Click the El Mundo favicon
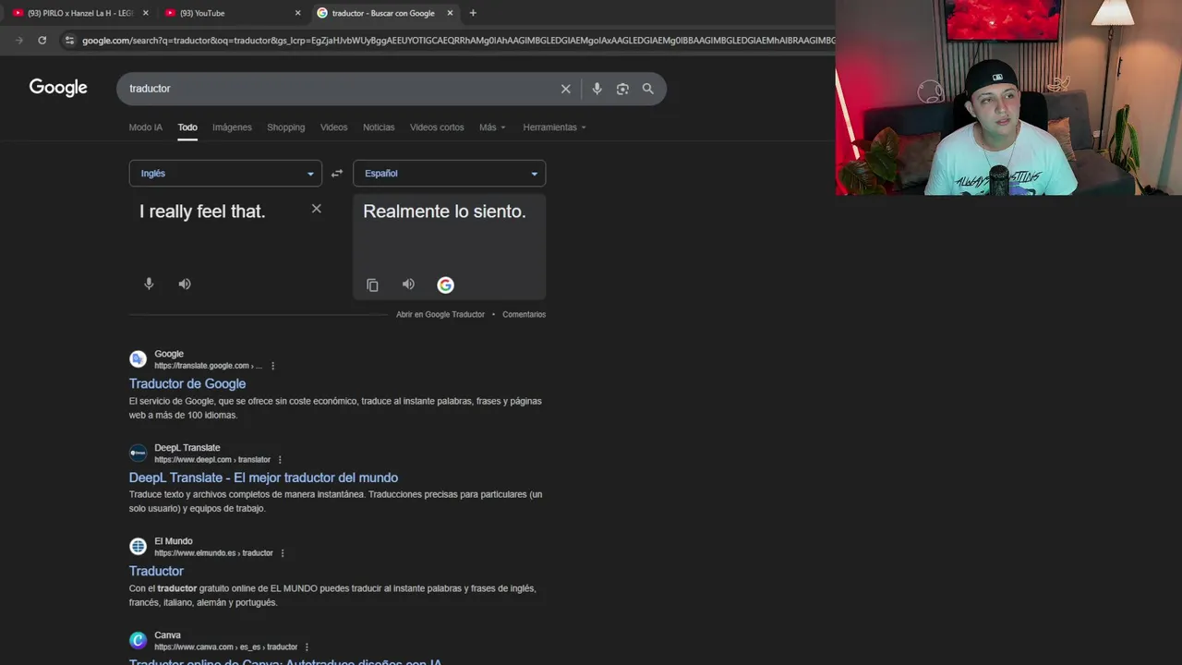 pyautogui.click(x=138, y=546)
